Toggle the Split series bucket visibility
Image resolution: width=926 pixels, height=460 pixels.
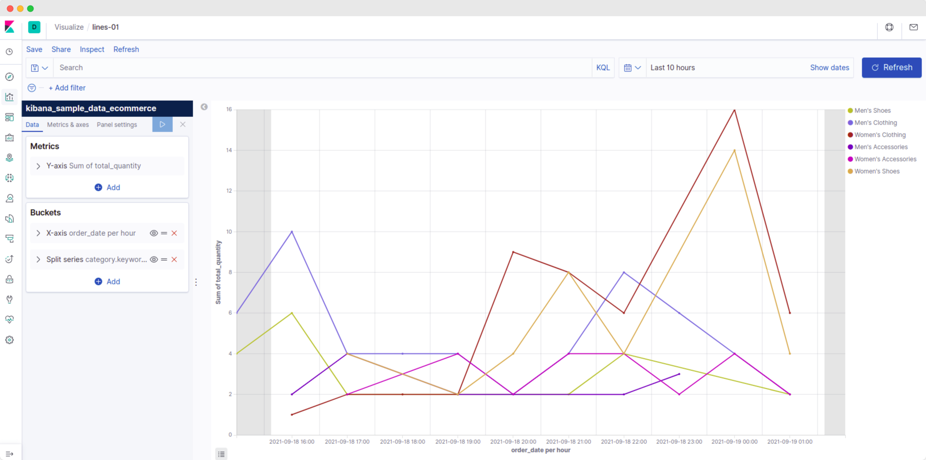click(x=154, y=260)
